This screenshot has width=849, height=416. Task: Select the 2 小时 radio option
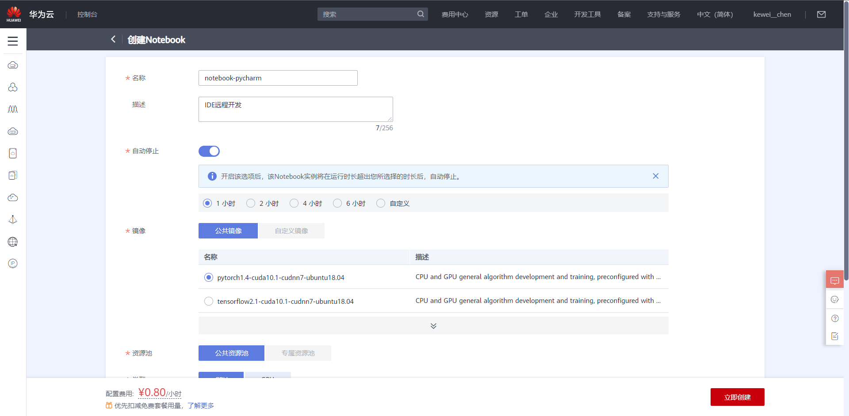(x=251, y=203)
